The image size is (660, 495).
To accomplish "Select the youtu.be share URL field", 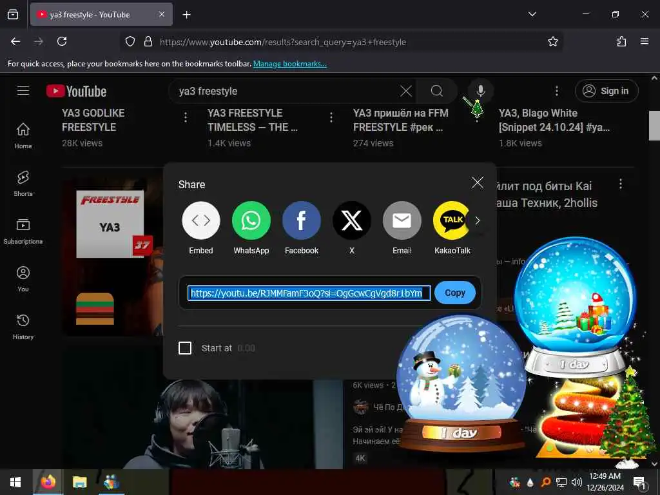I will (309, 293).
